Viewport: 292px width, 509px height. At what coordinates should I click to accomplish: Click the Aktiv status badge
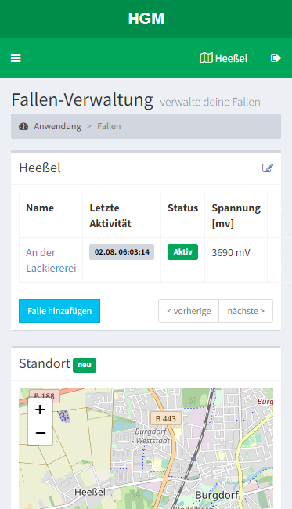(x=182, y=252)
